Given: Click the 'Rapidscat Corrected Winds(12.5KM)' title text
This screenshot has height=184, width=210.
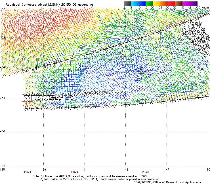Looking at the screenshot, I should [x=33, y=5].
